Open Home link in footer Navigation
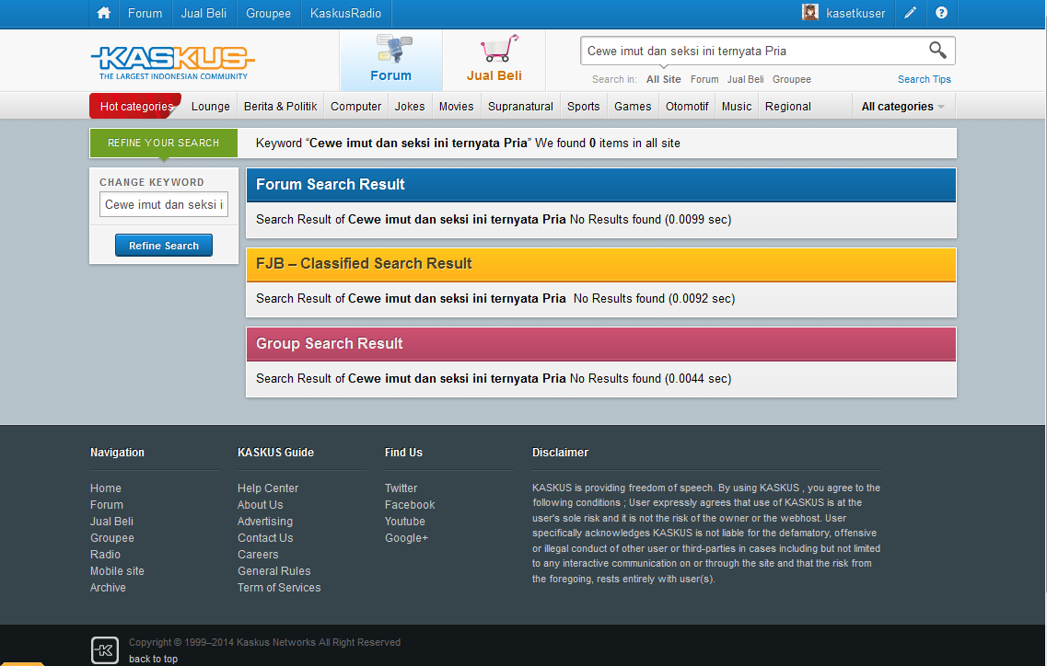The height and width of the screenshot is (666, 1047). coord(106,488)
